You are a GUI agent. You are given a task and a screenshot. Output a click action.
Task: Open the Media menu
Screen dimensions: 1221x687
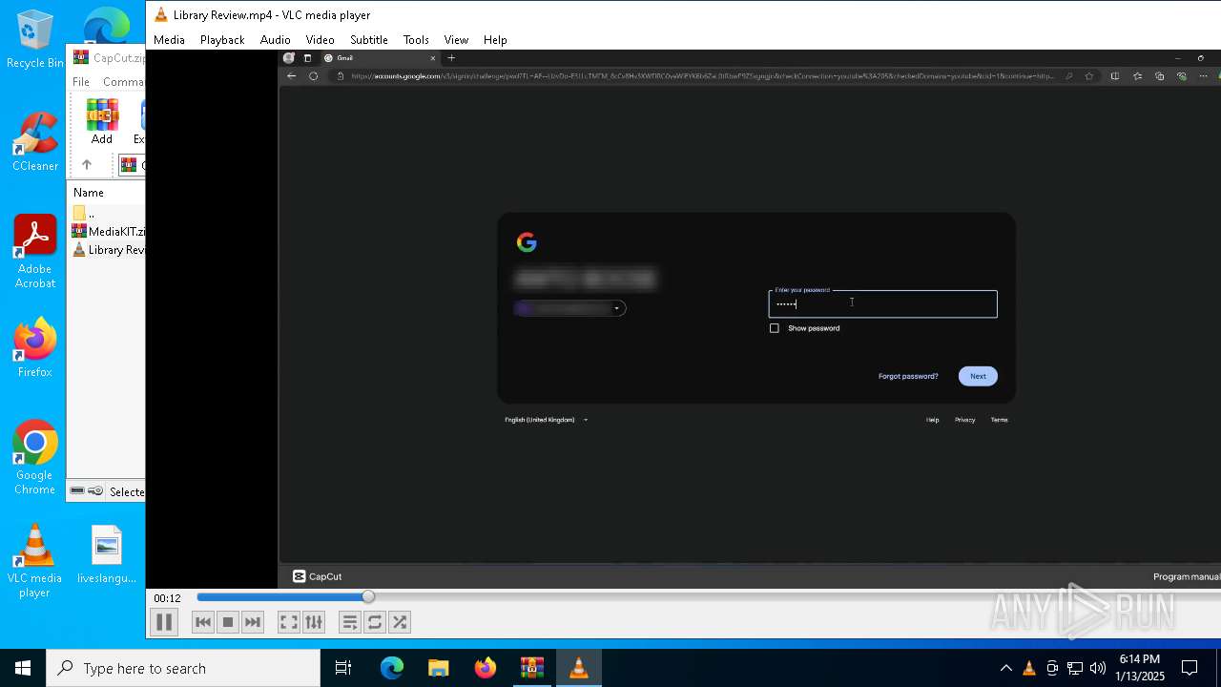tap(169, 40)
